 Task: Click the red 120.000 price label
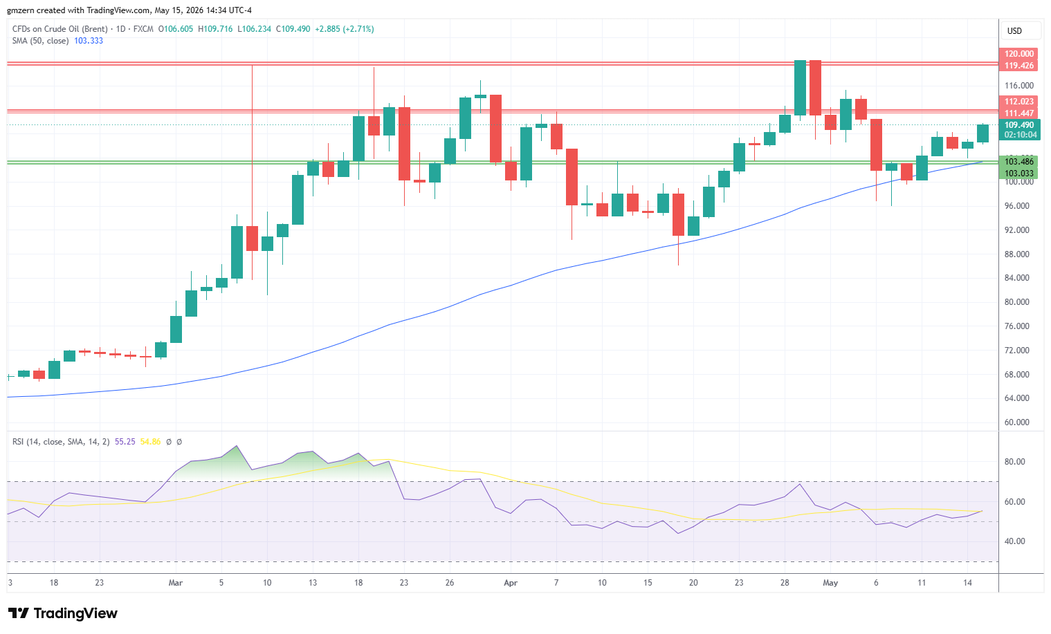coord(1019,54)
